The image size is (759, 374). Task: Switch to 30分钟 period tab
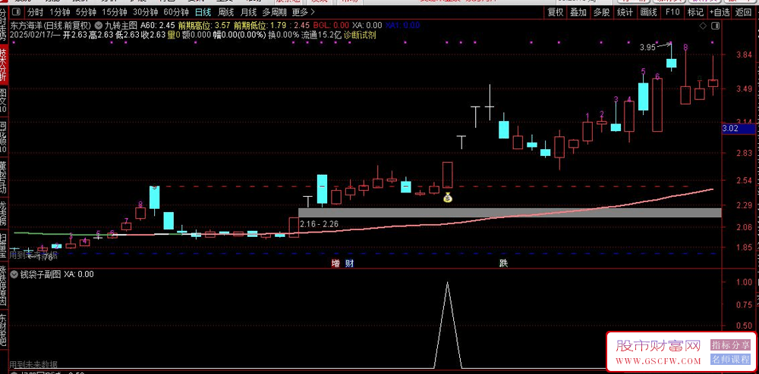[145, 11]
